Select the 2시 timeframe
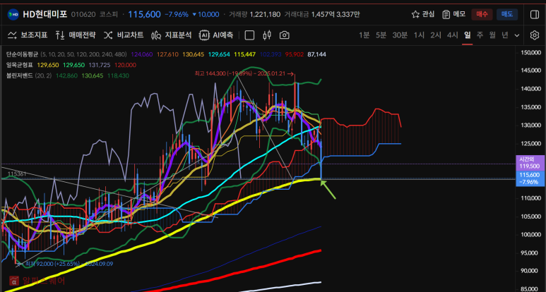Screen dimensions: 546x292 point(436,35)
